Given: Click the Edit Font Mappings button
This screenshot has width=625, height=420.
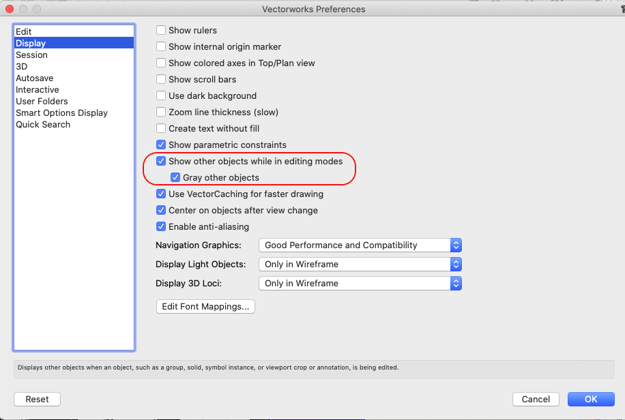Looking at the screenshot, I should [x=206, y=307].
